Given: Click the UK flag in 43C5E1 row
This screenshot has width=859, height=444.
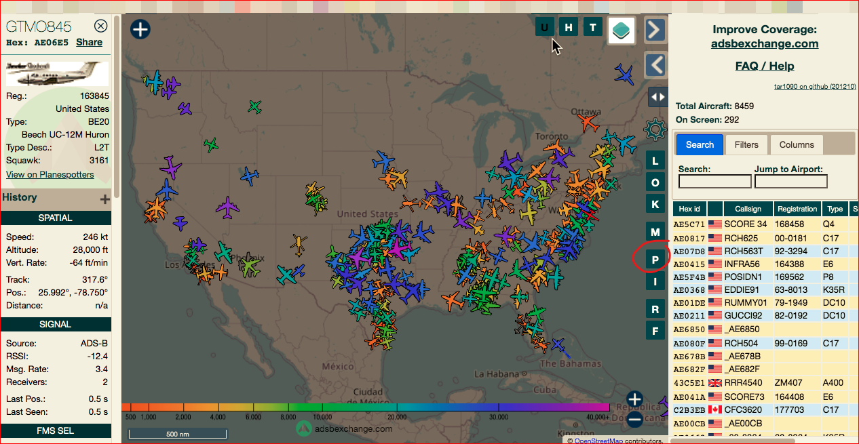Looking at the screenshot, I should pyautogui.click(x=715, y=382).
